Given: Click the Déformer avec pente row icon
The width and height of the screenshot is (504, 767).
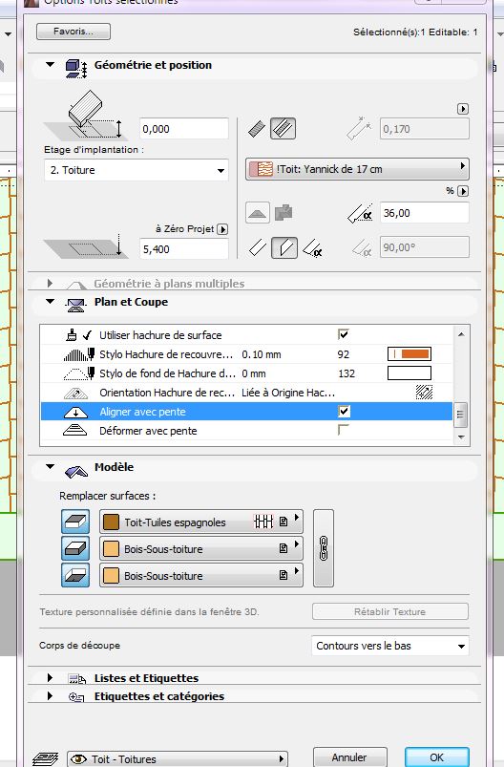Looking at the screenshot, I should tap(75, 431).
